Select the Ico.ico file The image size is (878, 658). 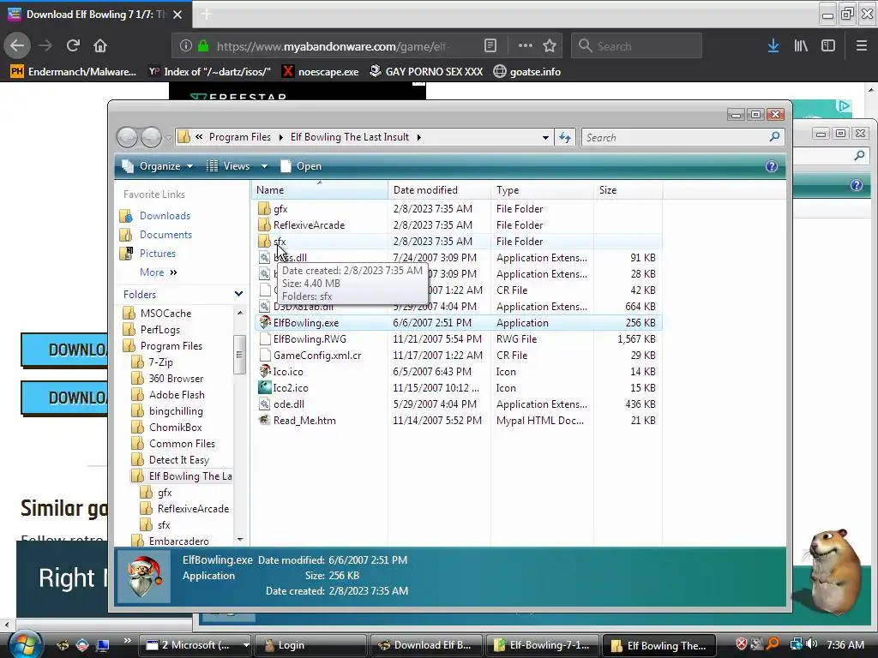click(x=288, y=372)
